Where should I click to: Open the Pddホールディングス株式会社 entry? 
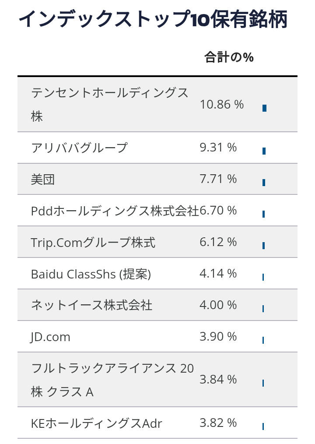click(x=115, y=211)
